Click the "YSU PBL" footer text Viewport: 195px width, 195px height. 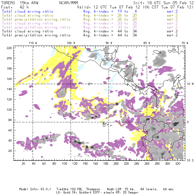pyautogui.click(x=76, y=189)
